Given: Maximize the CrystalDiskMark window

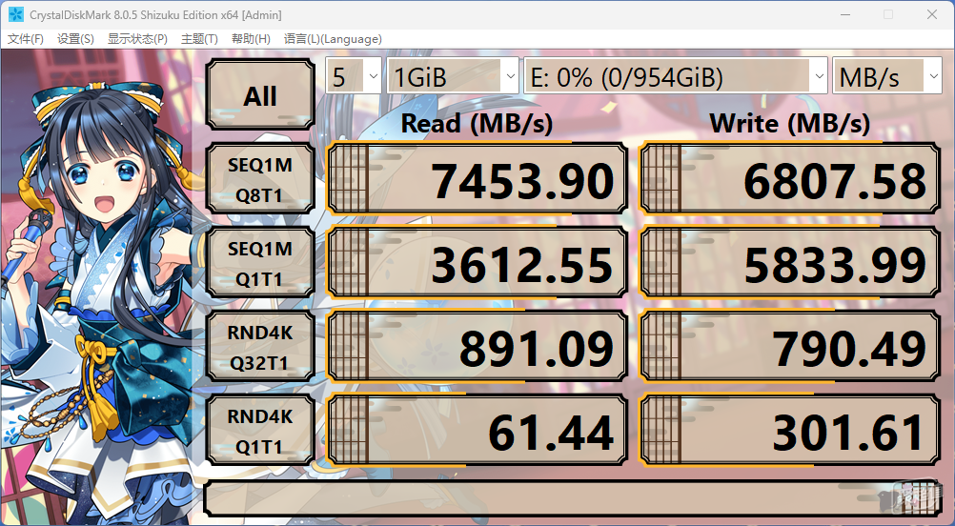Looking at the screenshot, I should [x=888, y=14].
